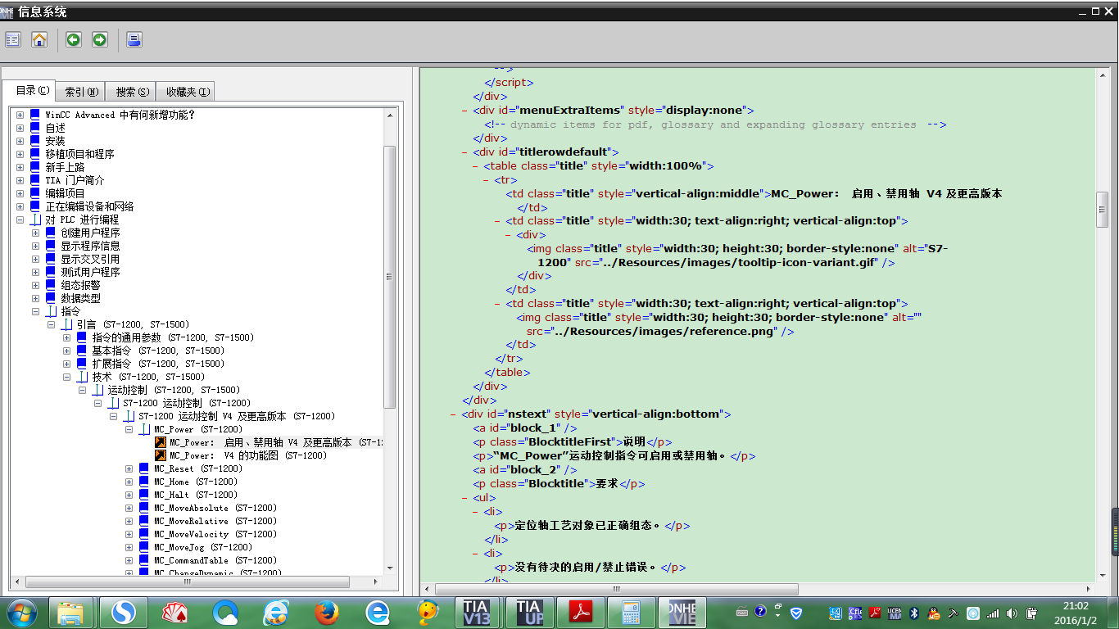
Task: Collapse the div id="titlerowdefault" XML element
Action: click(x=465, y=152)
